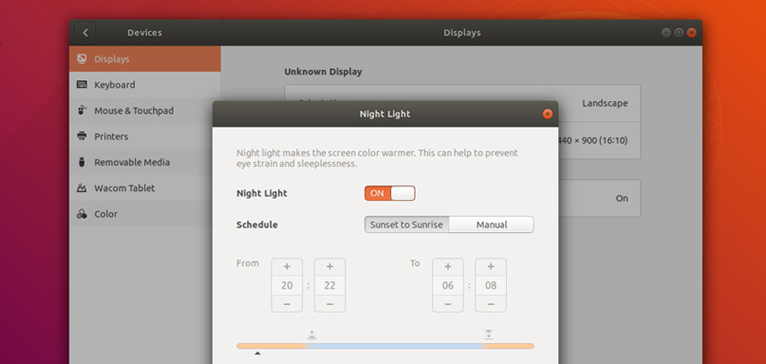
Task: Decrease the To minutes value
Action: 491,304
